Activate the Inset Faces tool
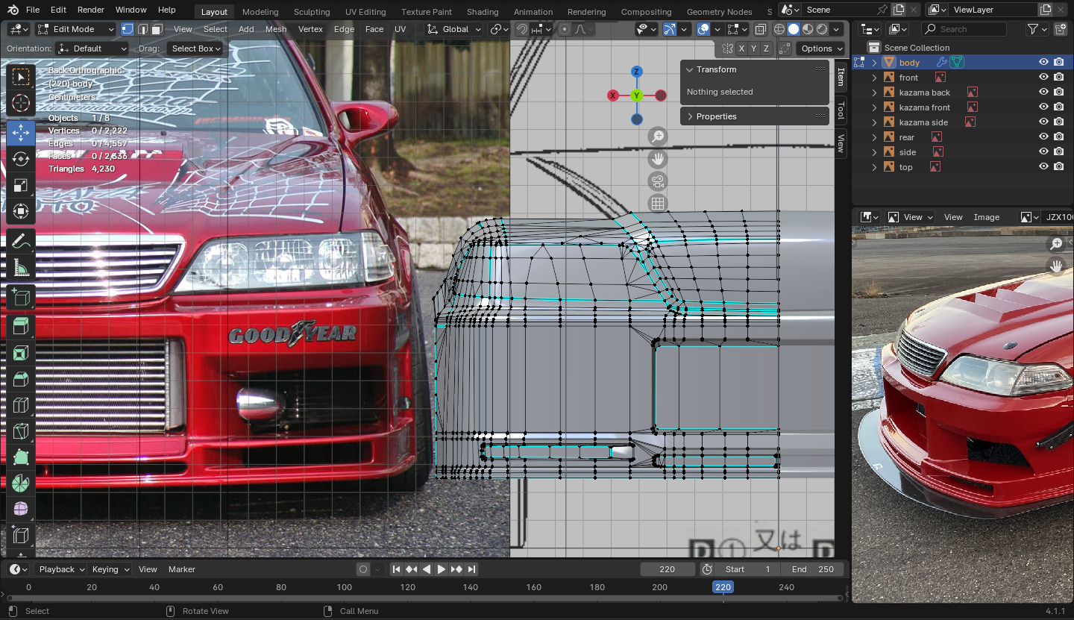1074x620 pixels. 21,353
